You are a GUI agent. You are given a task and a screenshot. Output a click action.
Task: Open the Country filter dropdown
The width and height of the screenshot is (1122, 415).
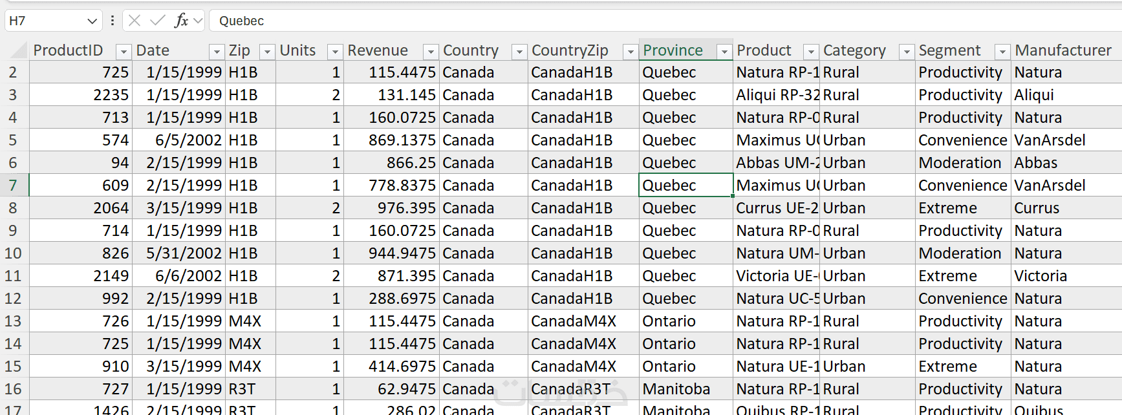pos(519,51)
